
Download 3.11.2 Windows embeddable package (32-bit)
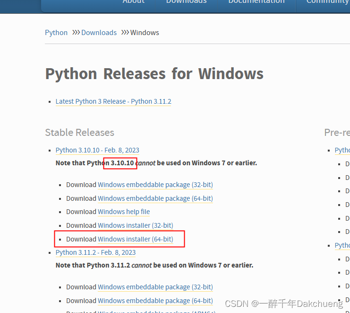pyautogui.click(x=155, y=287)
